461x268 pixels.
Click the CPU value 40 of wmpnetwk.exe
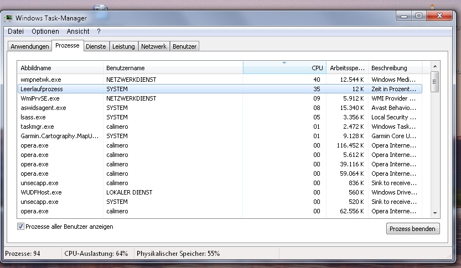(x=317, y=80)
